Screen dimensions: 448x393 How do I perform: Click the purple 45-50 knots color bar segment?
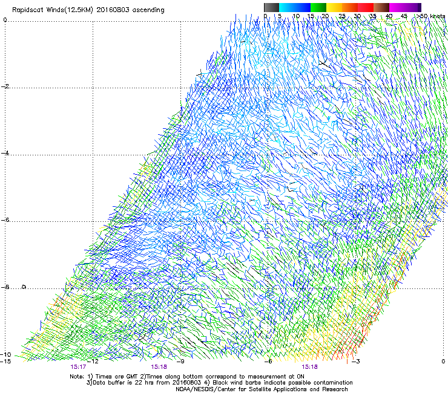coord(413,7)
